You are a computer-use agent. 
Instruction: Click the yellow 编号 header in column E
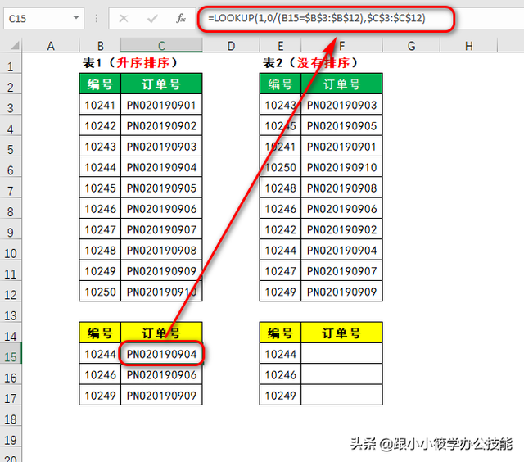click(280, 333)
